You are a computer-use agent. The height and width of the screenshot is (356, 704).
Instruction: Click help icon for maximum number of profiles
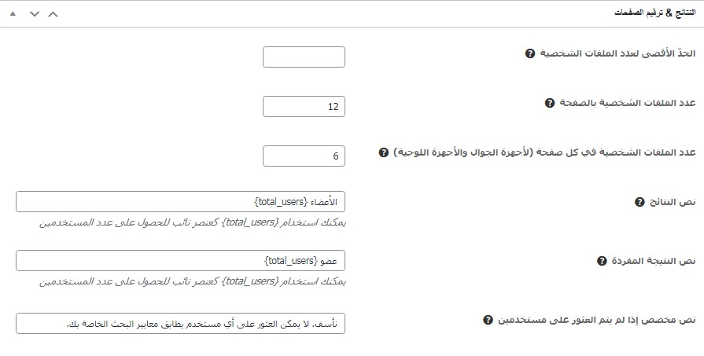529,53
